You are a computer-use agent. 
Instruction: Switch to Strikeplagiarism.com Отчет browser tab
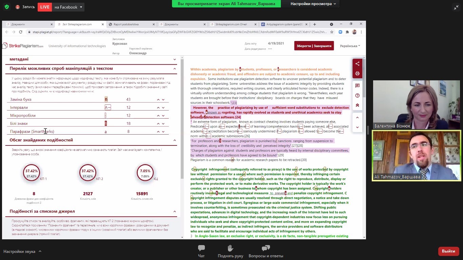click(233, 24)
